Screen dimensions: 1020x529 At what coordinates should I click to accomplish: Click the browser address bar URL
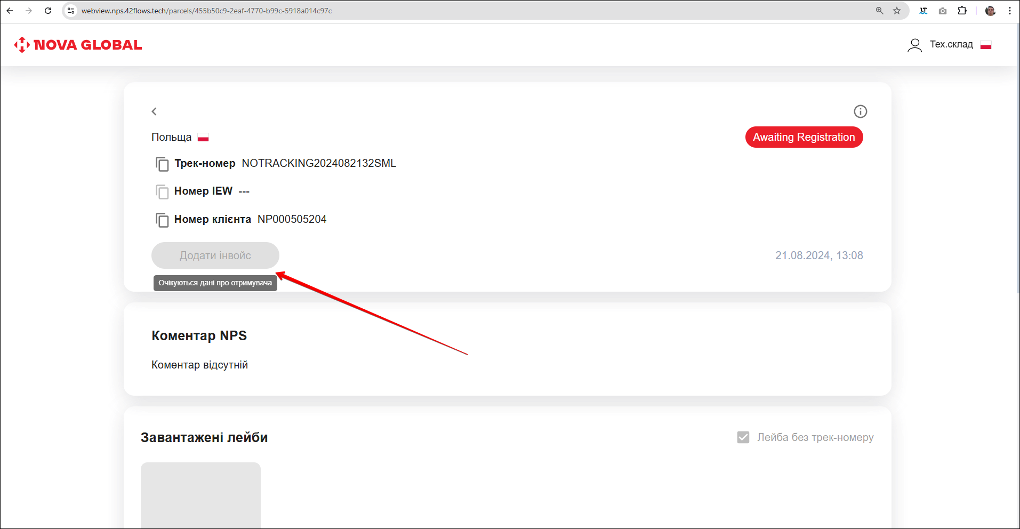pos(206,11)
